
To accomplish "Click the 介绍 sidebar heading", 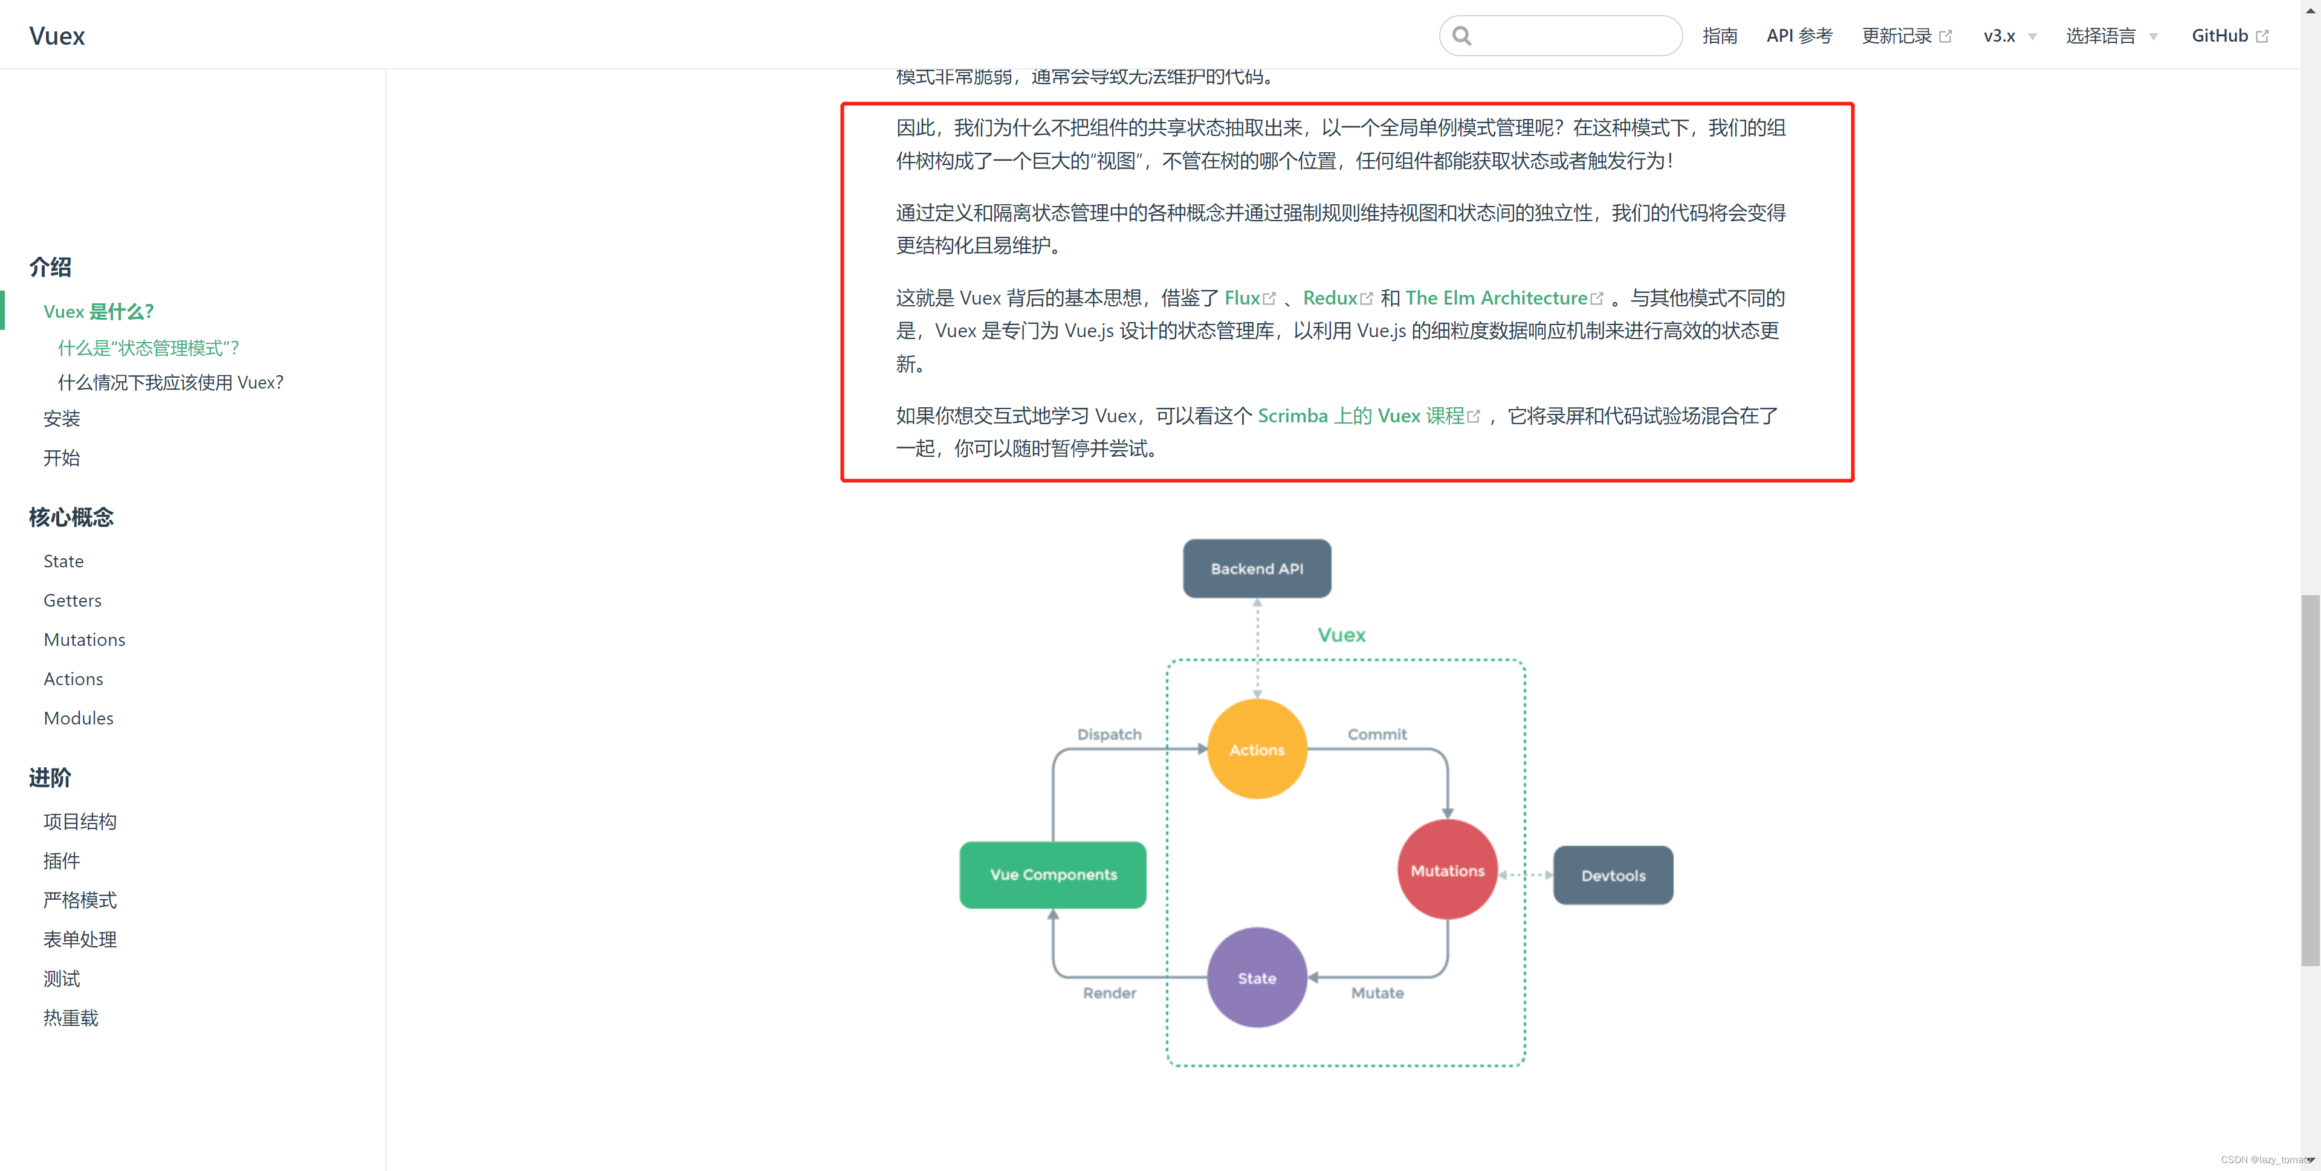I will [x=50, y=266].
